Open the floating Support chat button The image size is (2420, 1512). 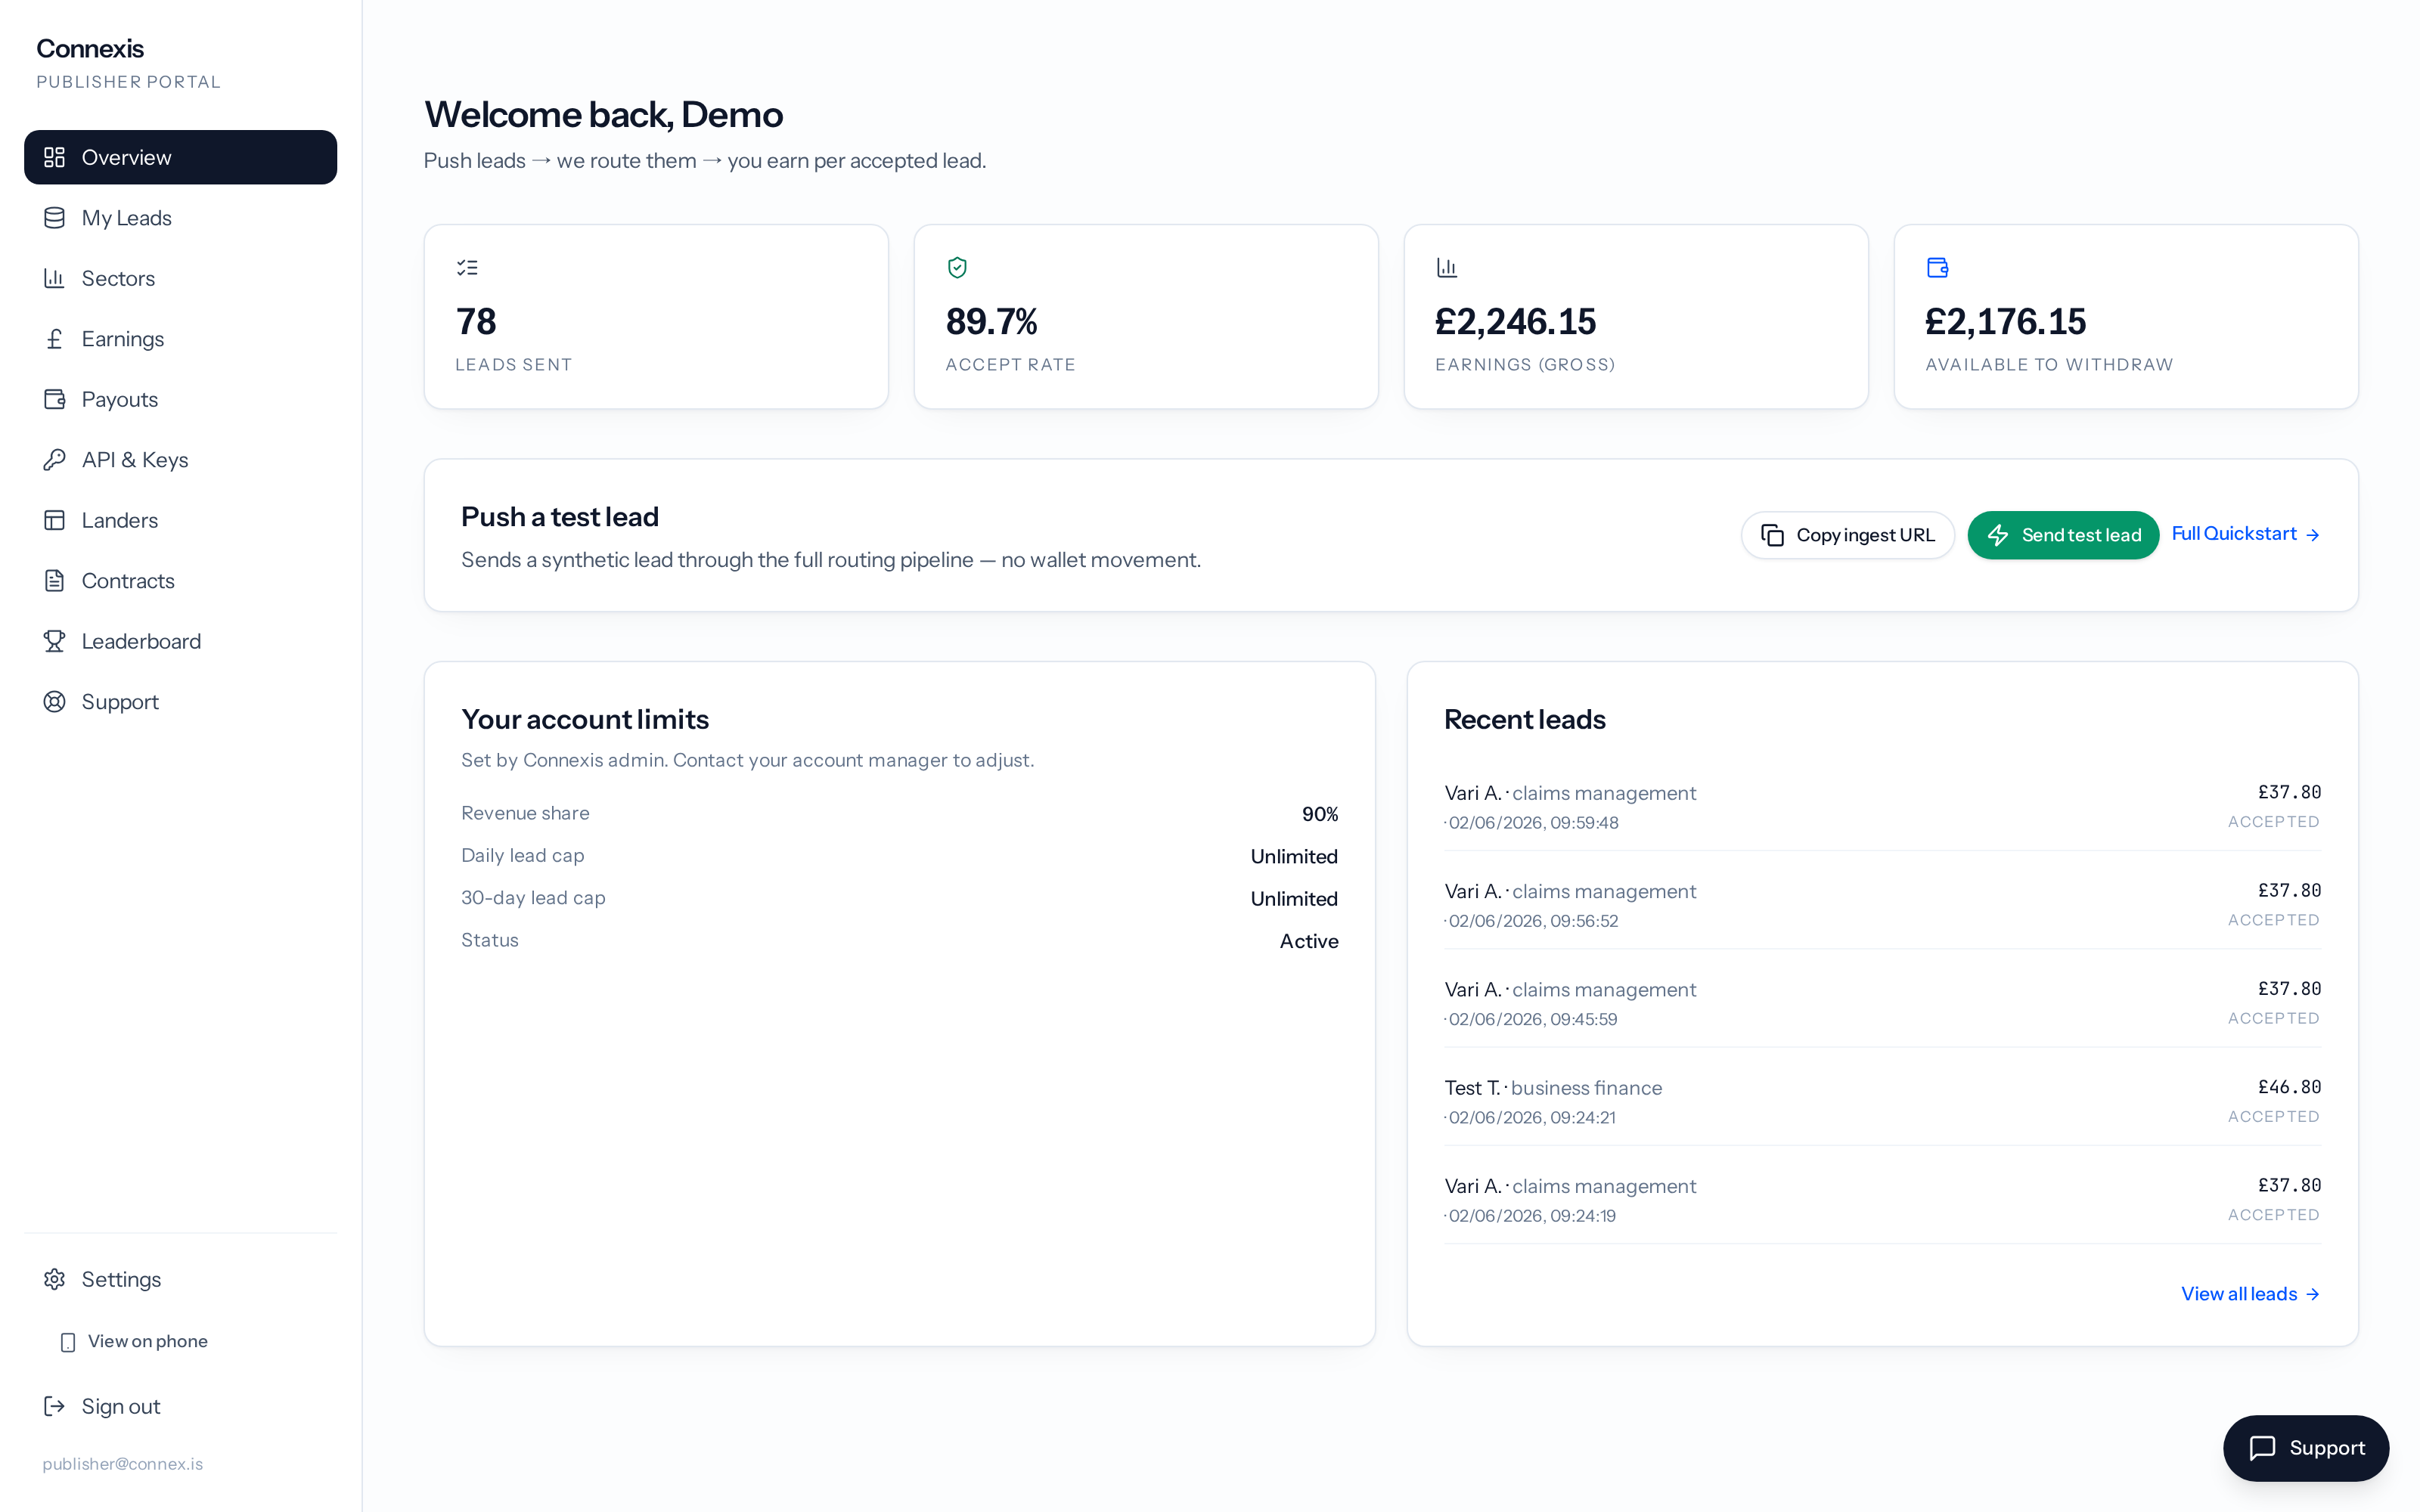click(2306, 1448)
